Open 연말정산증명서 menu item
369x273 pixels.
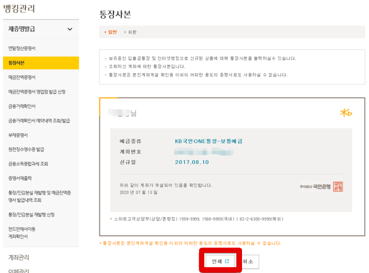(22, 48)
